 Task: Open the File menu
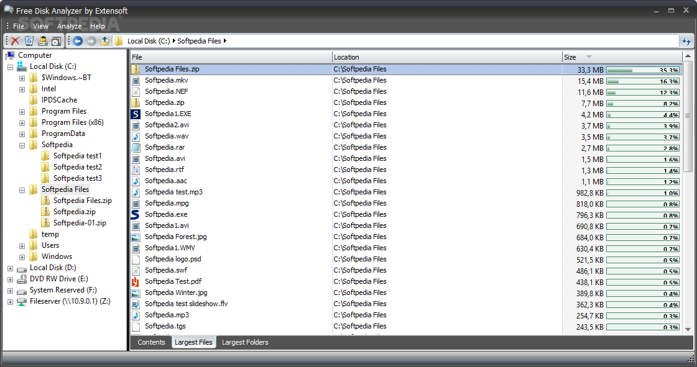(19, 26)
